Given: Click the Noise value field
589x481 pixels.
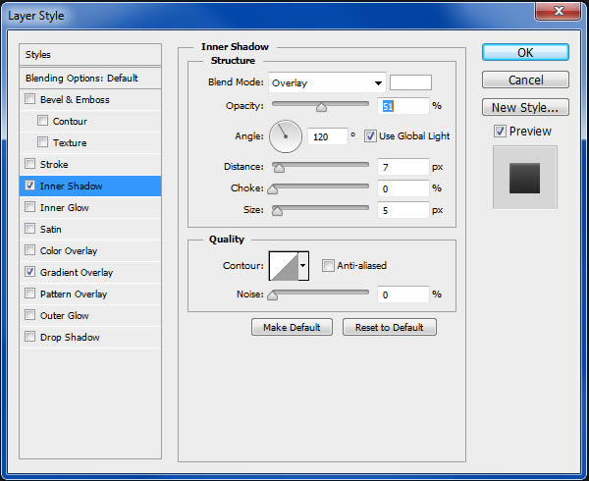Looking at the screenshot, I should coord(403,294).
